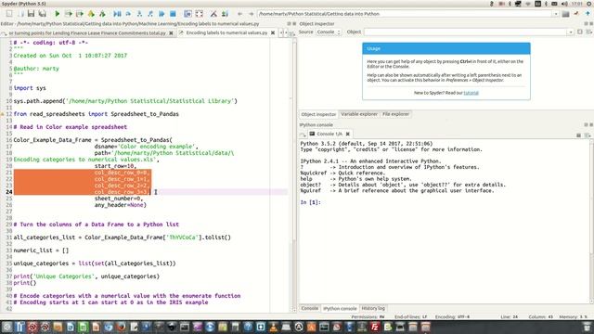Click Browse working directory folder icon

565,14
